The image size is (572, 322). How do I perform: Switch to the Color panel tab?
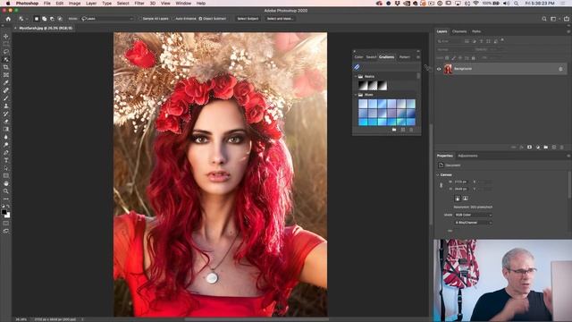[358, 57]
